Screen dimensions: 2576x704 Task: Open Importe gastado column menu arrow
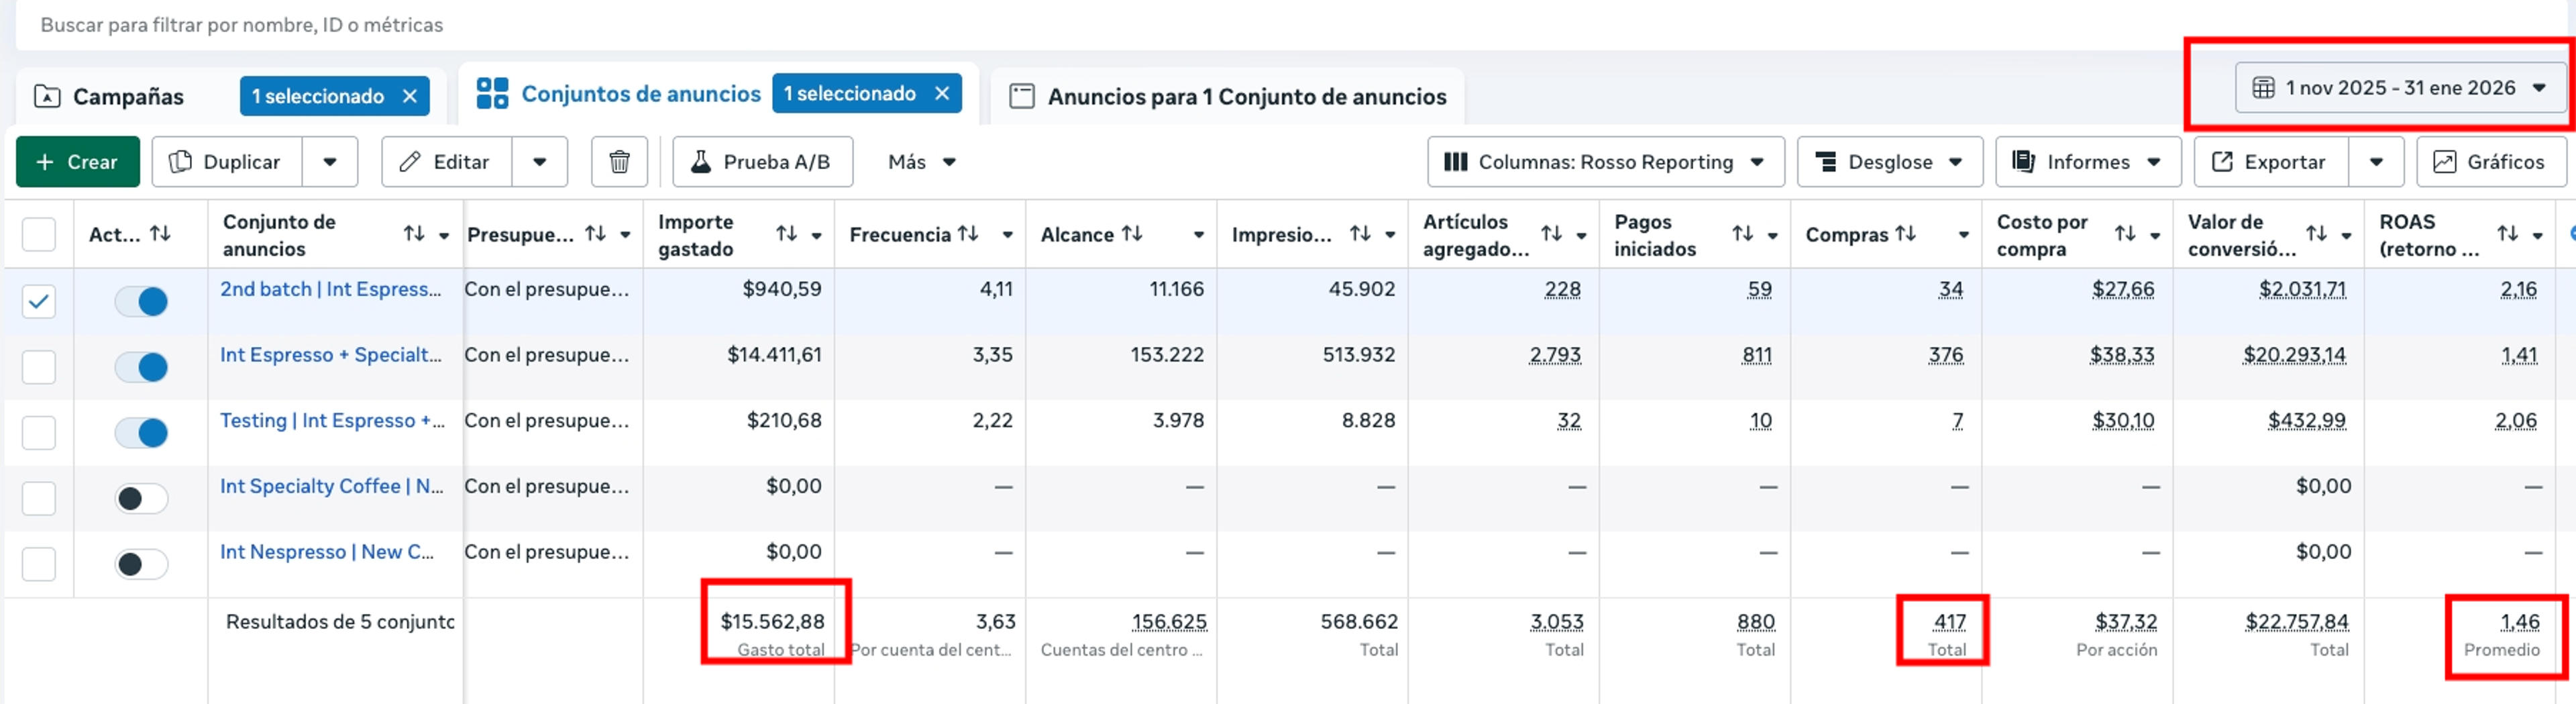click(x=816, y=235)
